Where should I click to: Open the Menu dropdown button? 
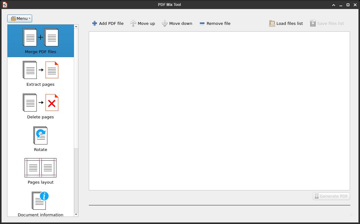[20, 19]
